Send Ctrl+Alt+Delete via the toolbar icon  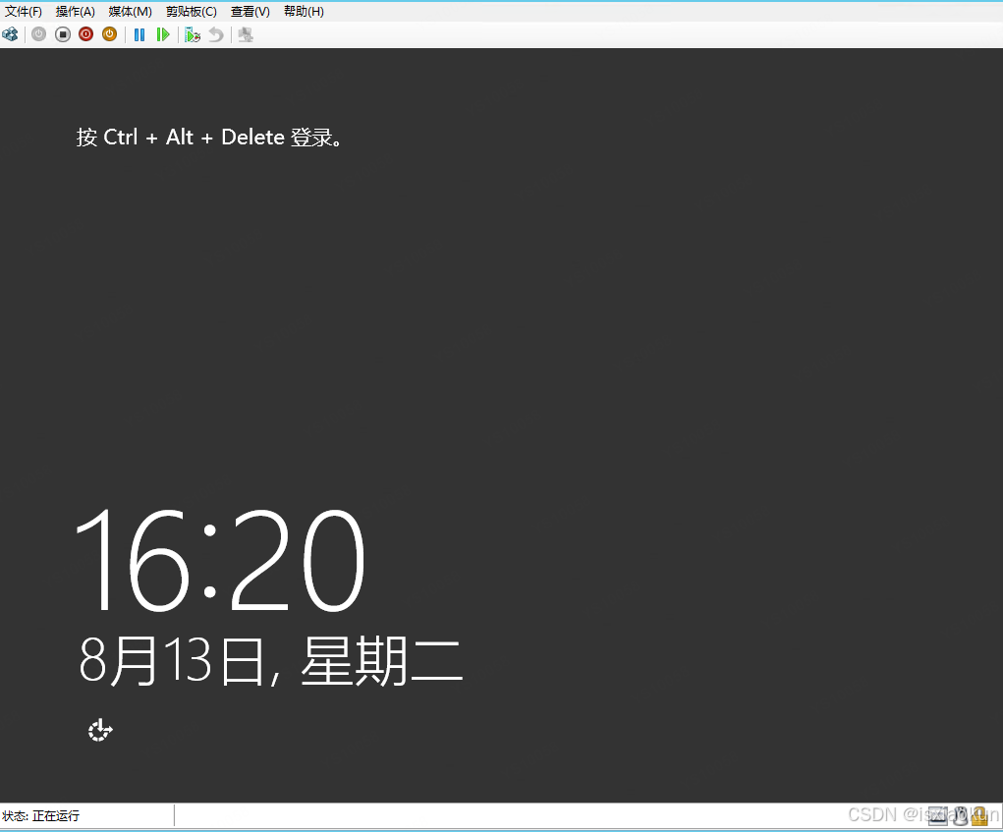click(10, 34)
